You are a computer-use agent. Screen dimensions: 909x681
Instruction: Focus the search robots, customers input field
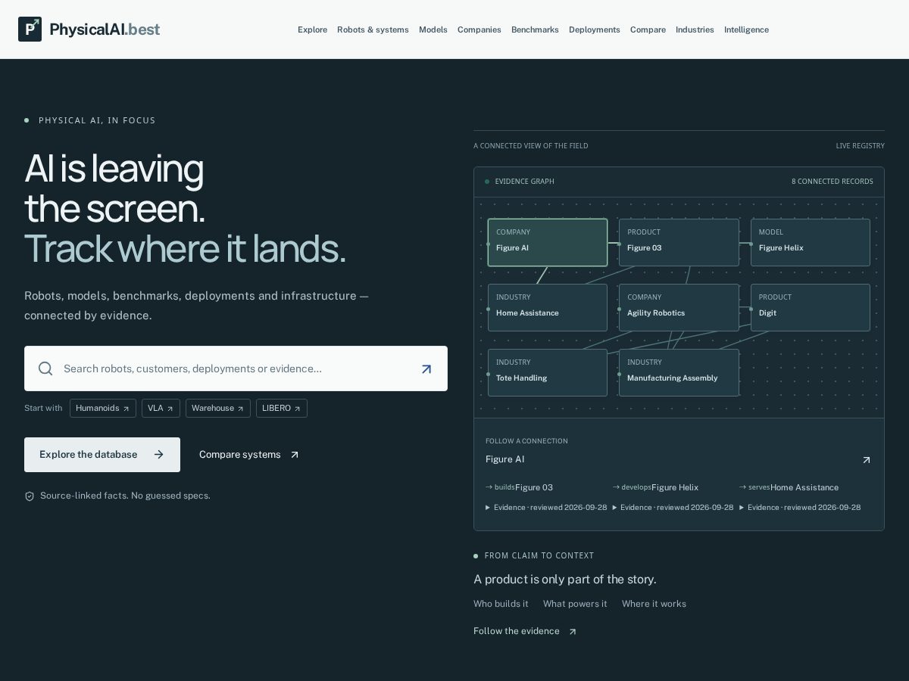point(236,368)
